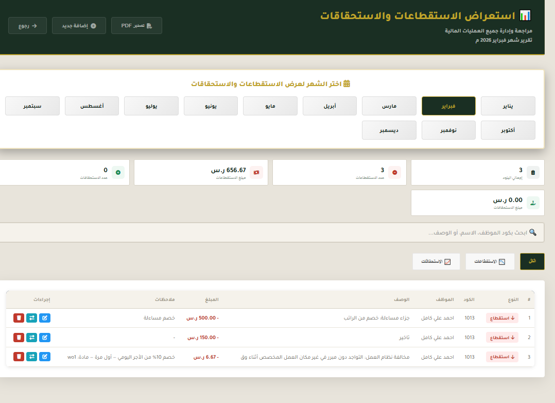Click the red minus icon on deductions count card

click(x=394, y=172)
